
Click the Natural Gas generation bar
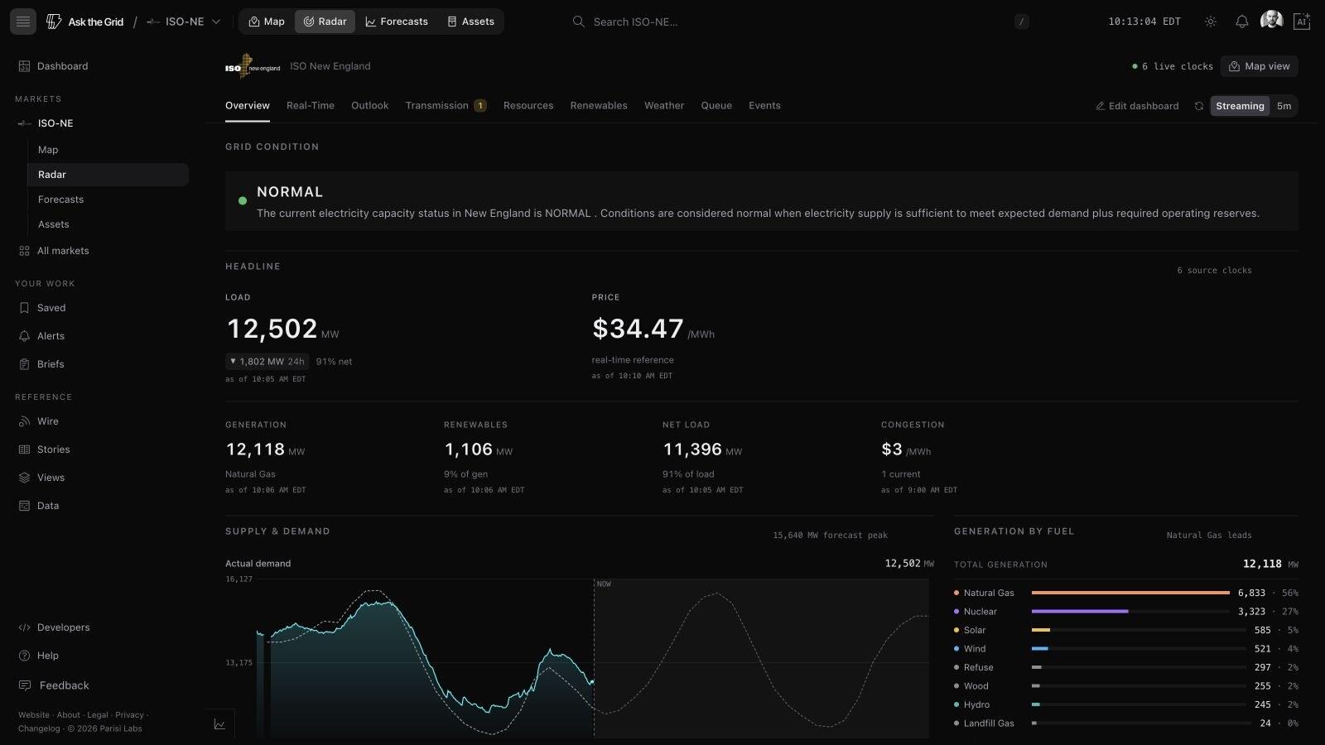pyautogui.click(x=1130, y=593)
